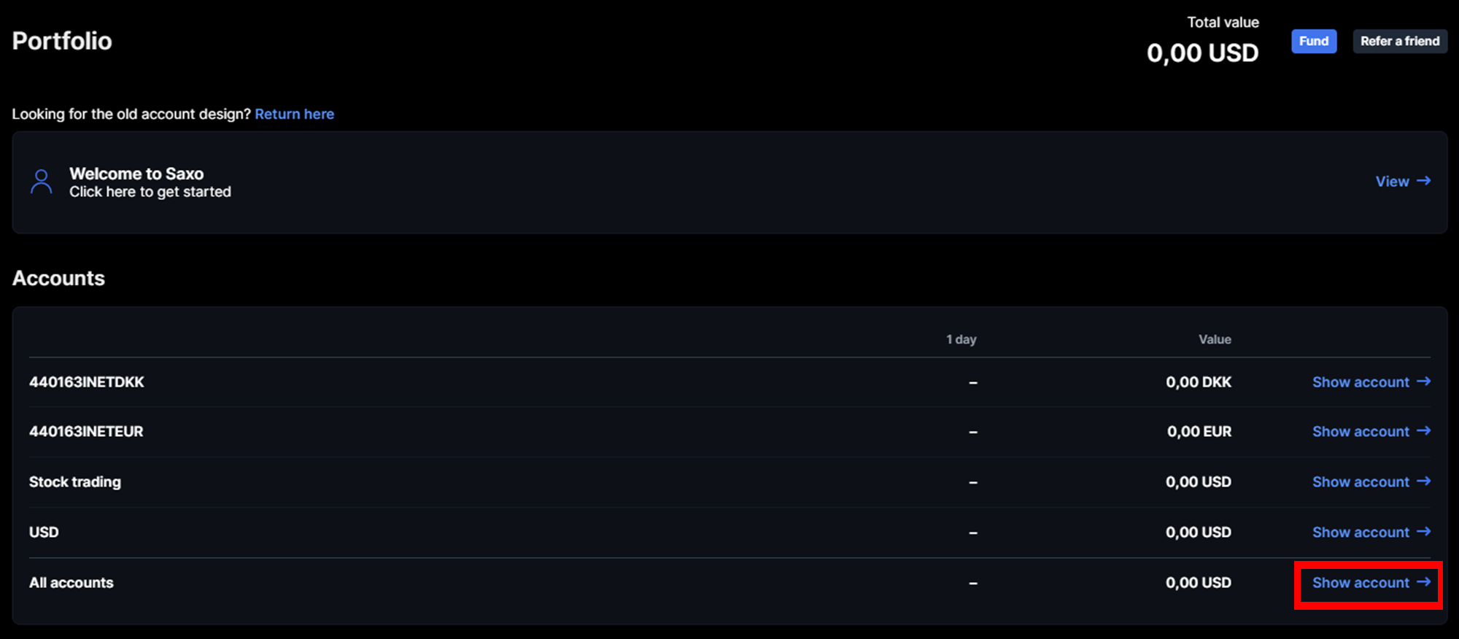Screen dimensions: 1459x639
Task: Show account for 440163INETDKK
Action: [1361, 382]
